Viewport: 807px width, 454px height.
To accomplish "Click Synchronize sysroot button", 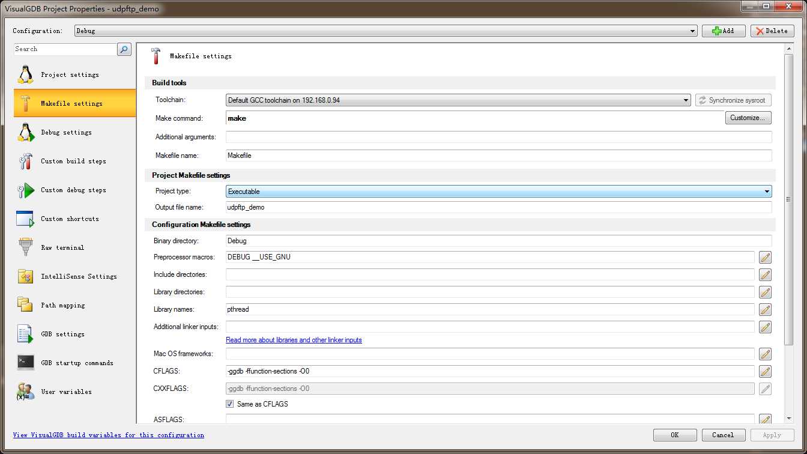I will 733,100.
